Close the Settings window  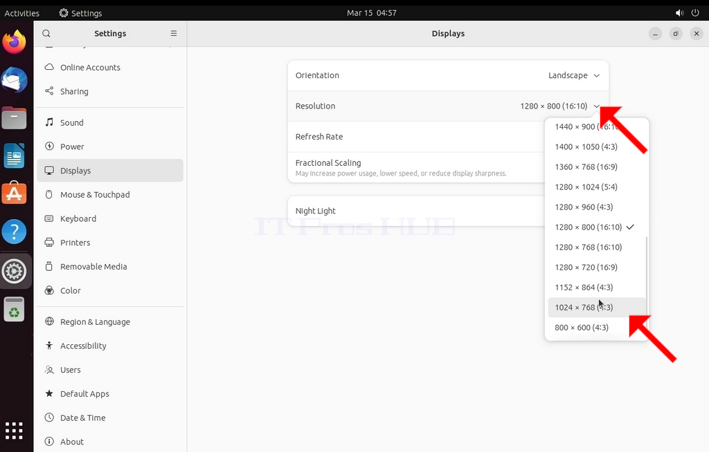[x=697, y=33]
